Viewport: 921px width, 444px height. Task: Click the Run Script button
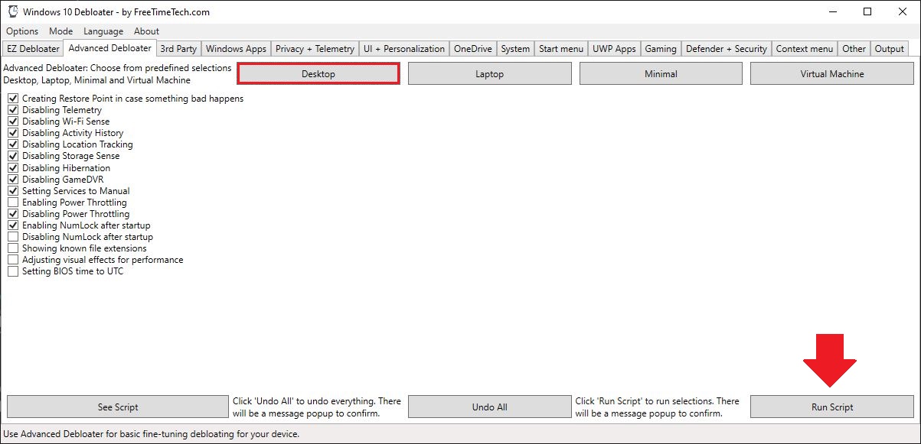[x=831, y=407]
